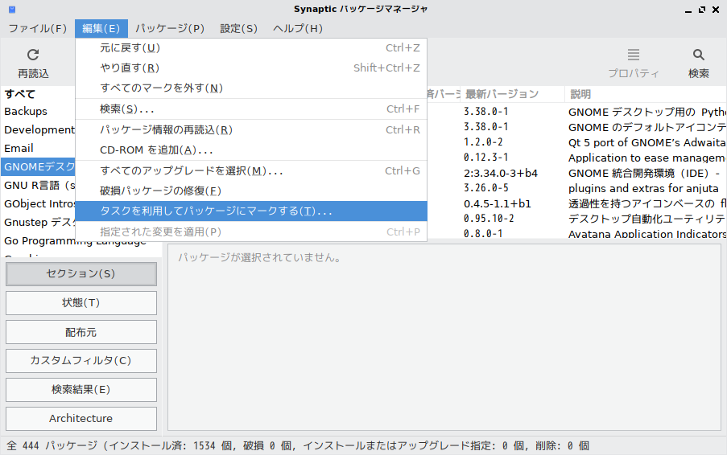Open the プロパティ properties toolbar icon

point(634,55)
